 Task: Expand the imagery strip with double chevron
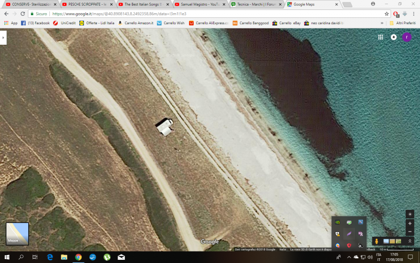[x=410, y=241]
